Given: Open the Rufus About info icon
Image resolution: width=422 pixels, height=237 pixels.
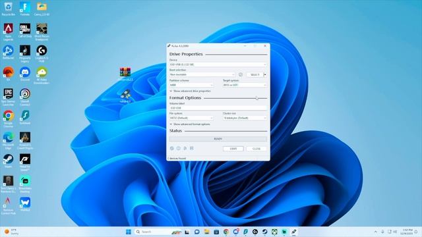Looking at the screenshot, I should pos(179,148).
